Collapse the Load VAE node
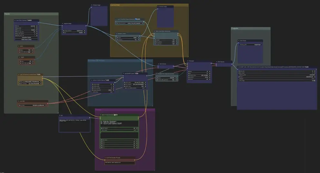This screenshot has height=173, width=320. coord(19,101)
